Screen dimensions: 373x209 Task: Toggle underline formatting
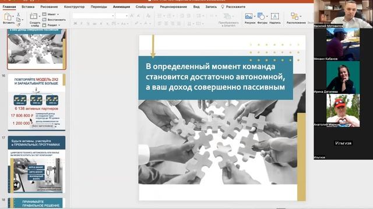pos(88,23)
